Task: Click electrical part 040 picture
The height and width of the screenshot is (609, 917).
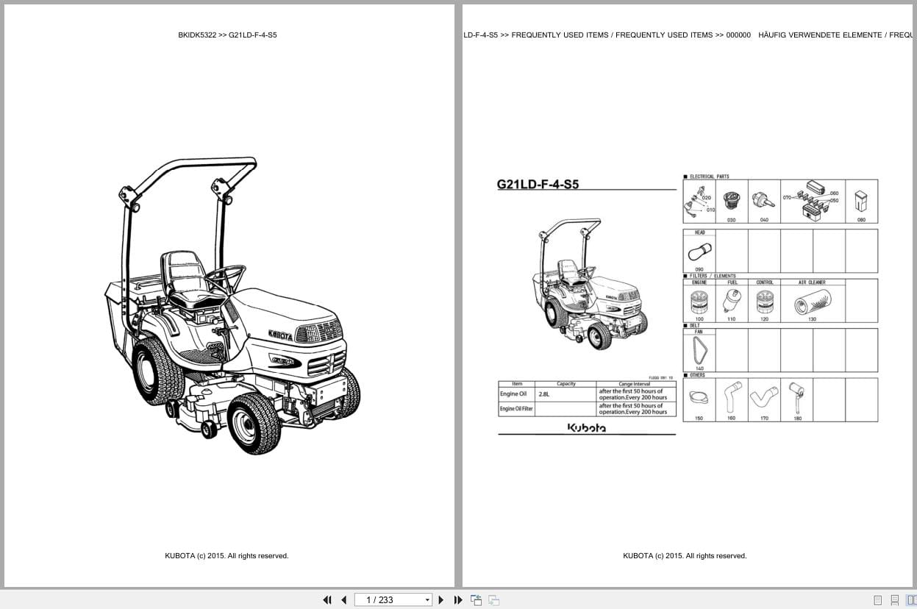Action: pos(763,201)
